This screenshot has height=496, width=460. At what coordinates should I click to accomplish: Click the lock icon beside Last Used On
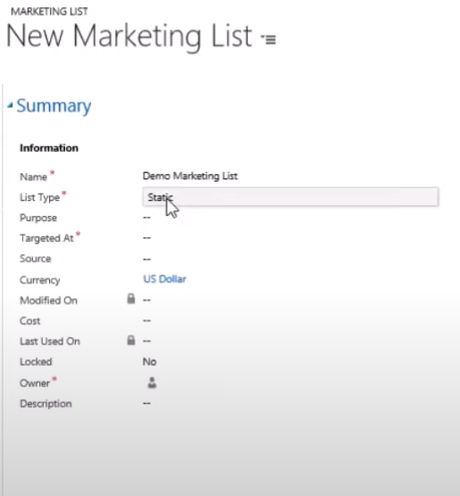131,340
